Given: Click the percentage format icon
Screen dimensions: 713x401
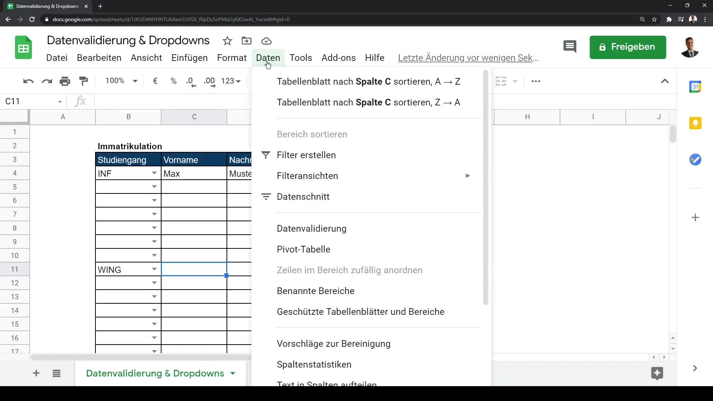Looking at the screenshot, I should pyautogui.click(x=173, y=81).
